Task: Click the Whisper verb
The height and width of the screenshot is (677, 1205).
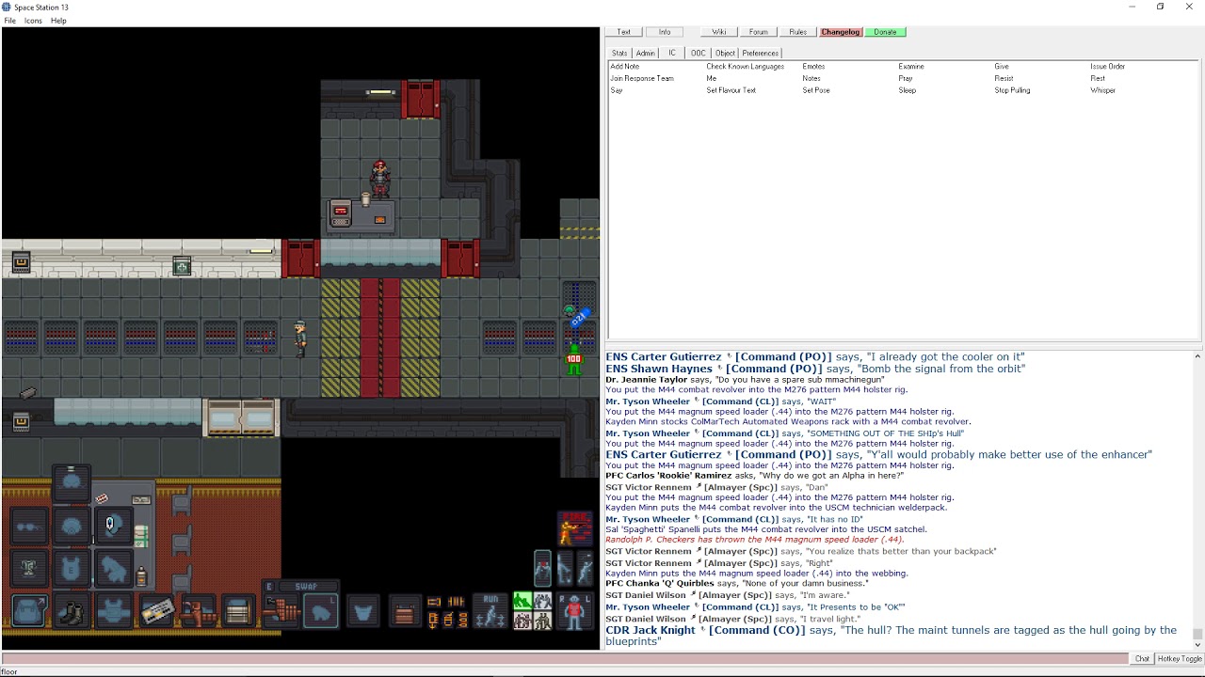Action: coord(1103,90)
